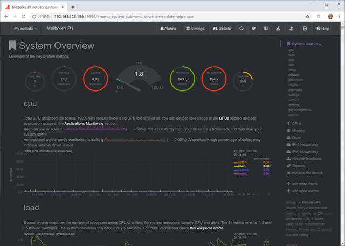
Task: Click the Net Outbound 194.7 gauge
Action: tap(214, 79)
